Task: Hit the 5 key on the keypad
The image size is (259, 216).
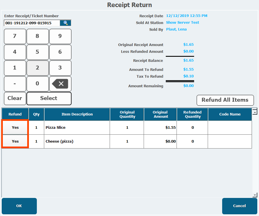Action: coord(37,52)
